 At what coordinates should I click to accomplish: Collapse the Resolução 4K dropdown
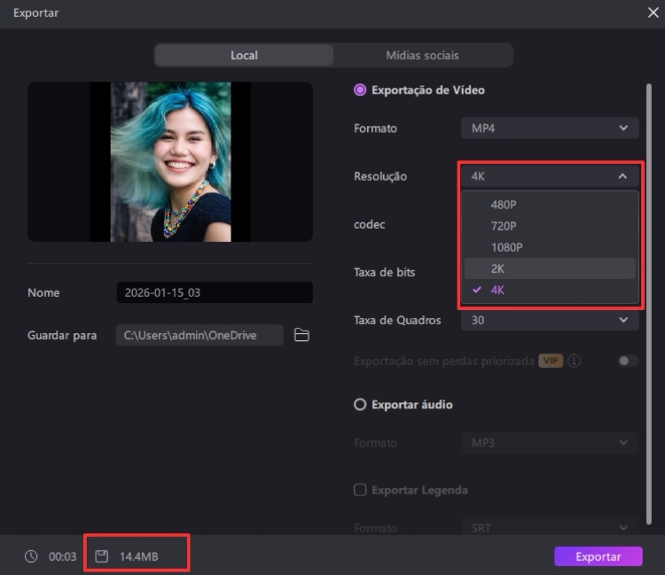point(550,176)
